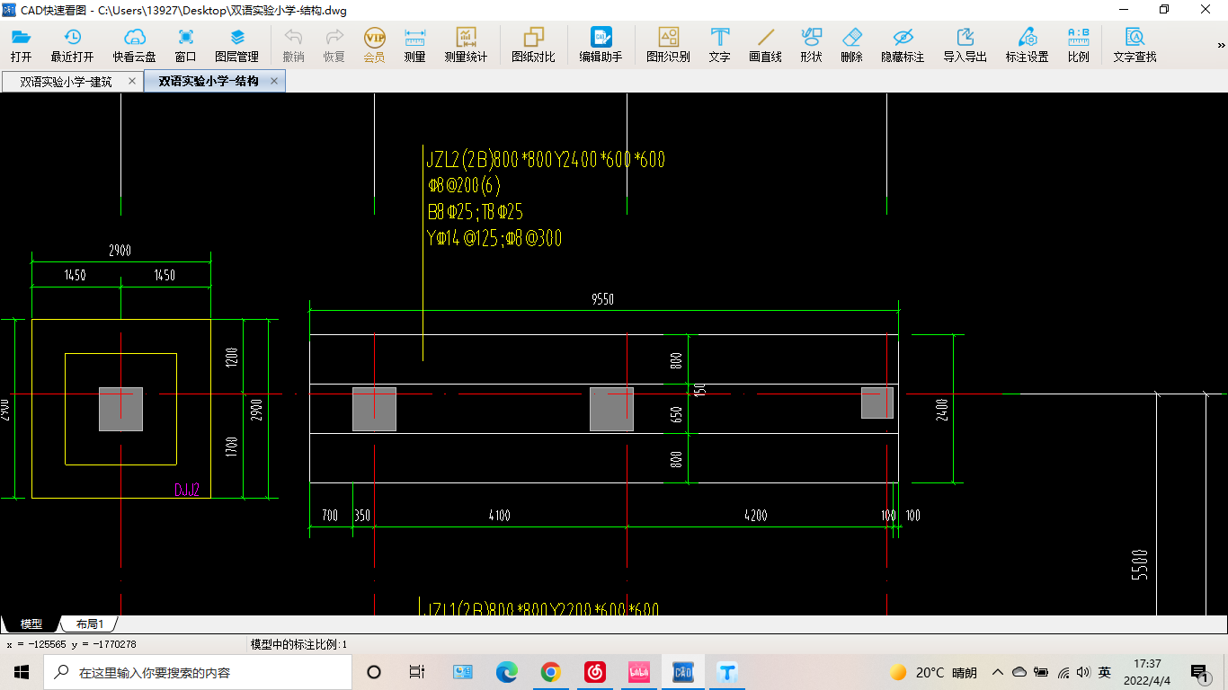
Task: Click the 4100 dimension text
Action: [499, 516]
